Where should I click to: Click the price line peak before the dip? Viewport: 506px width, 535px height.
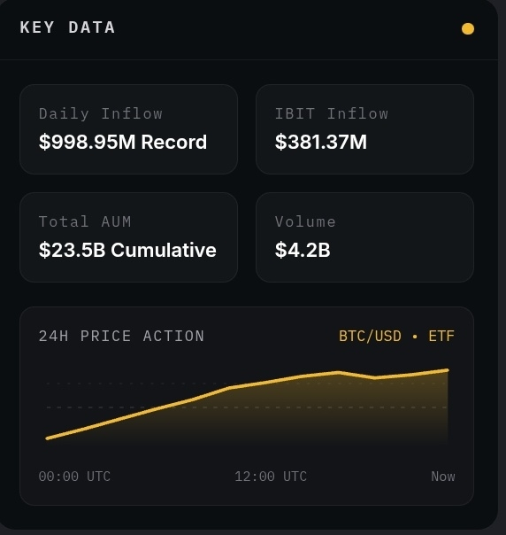pyautogui.click(x=338, y=373)
